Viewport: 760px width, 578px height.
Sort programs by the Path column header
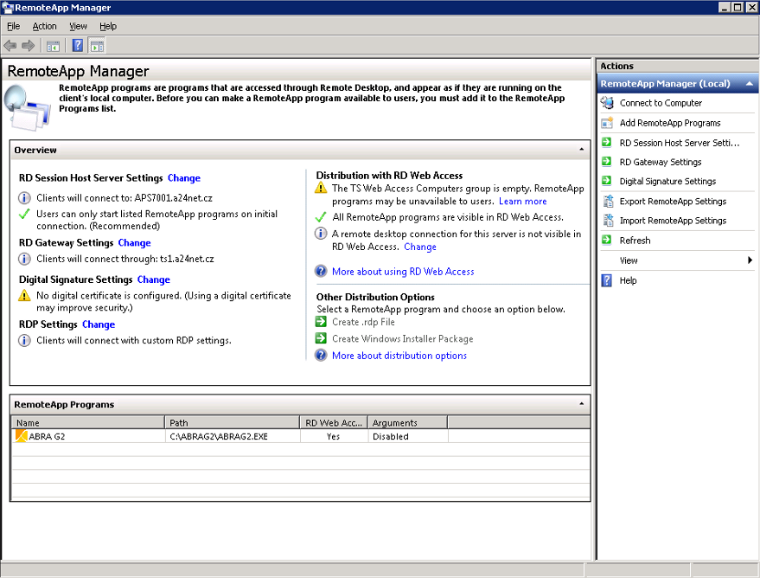point(232,423)
